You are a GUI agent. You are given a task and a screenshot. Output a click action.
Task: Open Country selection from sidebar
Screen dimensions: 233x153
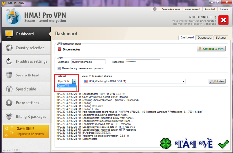[x=26, y=48]
